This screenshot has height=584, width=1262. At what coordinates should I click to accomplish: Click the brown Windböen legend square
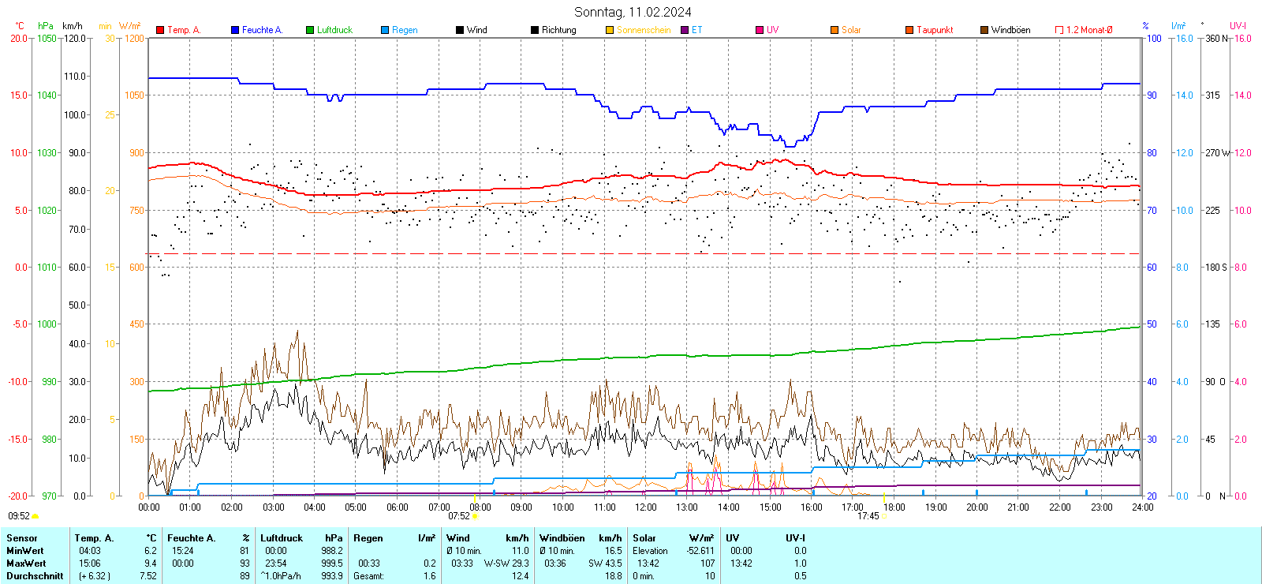pos(984,30)
